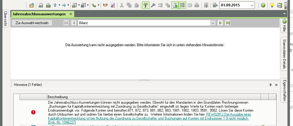Open dropdown next to blue right arrow
The image size is (293, 126).
pyautogui.click(x=68, y=5)
